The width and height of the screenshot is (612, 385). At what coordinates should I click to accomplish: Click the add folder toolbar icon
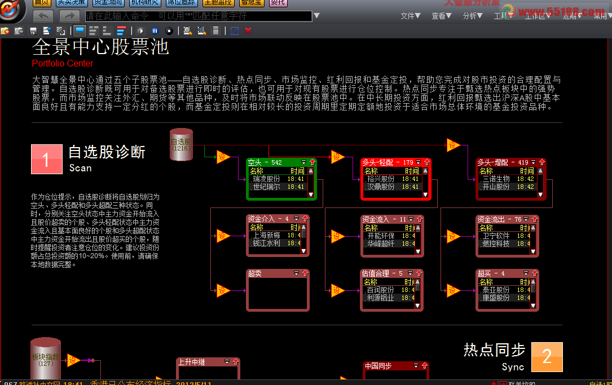(5, 31)
